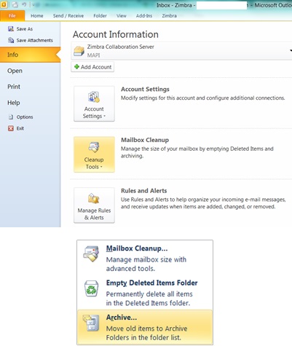Click the Manage Rules & Alerts icon

click(94, 198)
